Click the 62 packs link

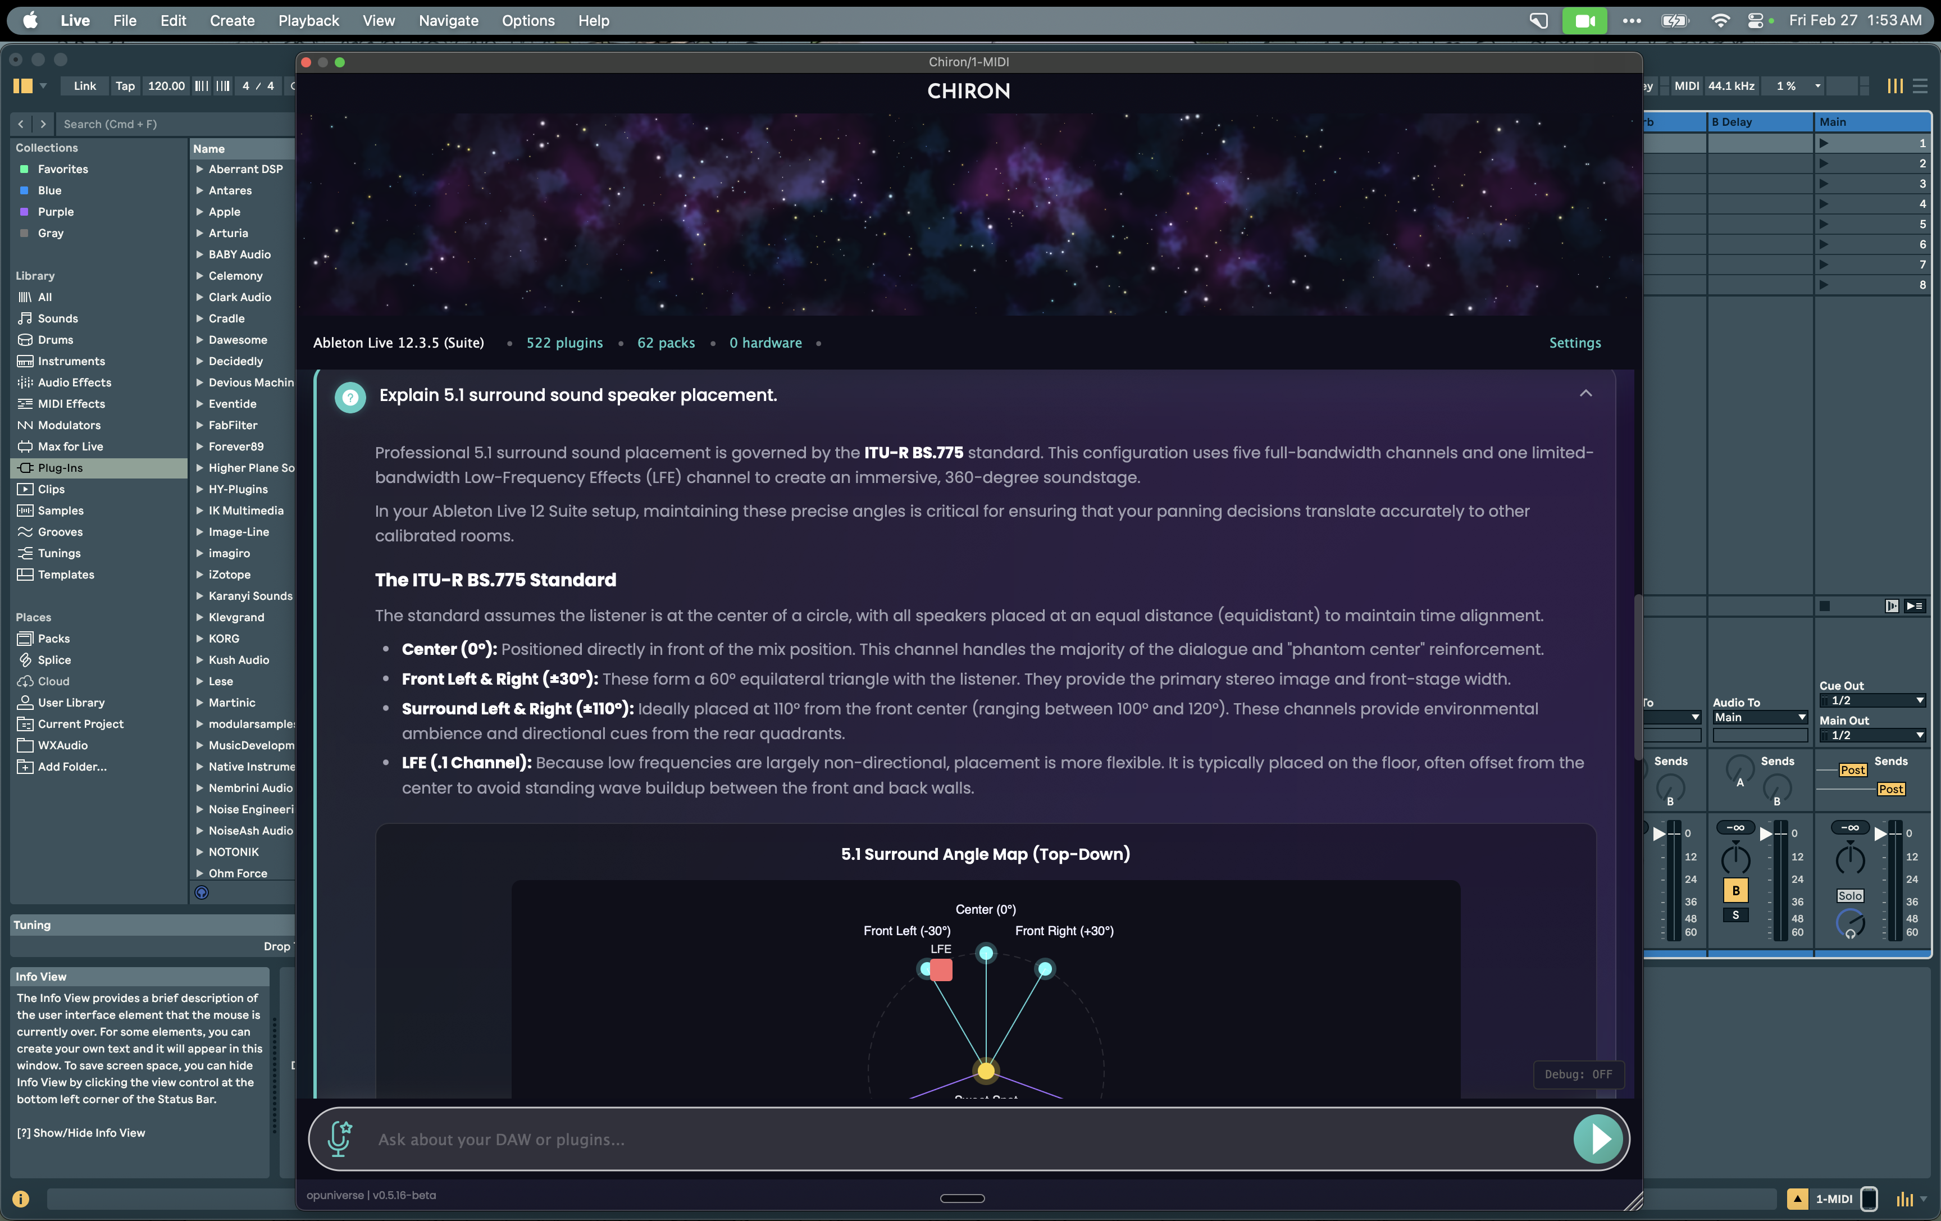(x=666, y=343)
